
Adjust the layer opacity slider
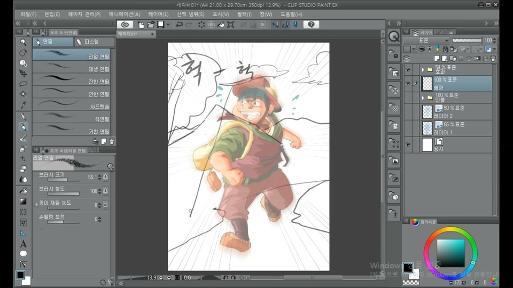click(467, 40)
